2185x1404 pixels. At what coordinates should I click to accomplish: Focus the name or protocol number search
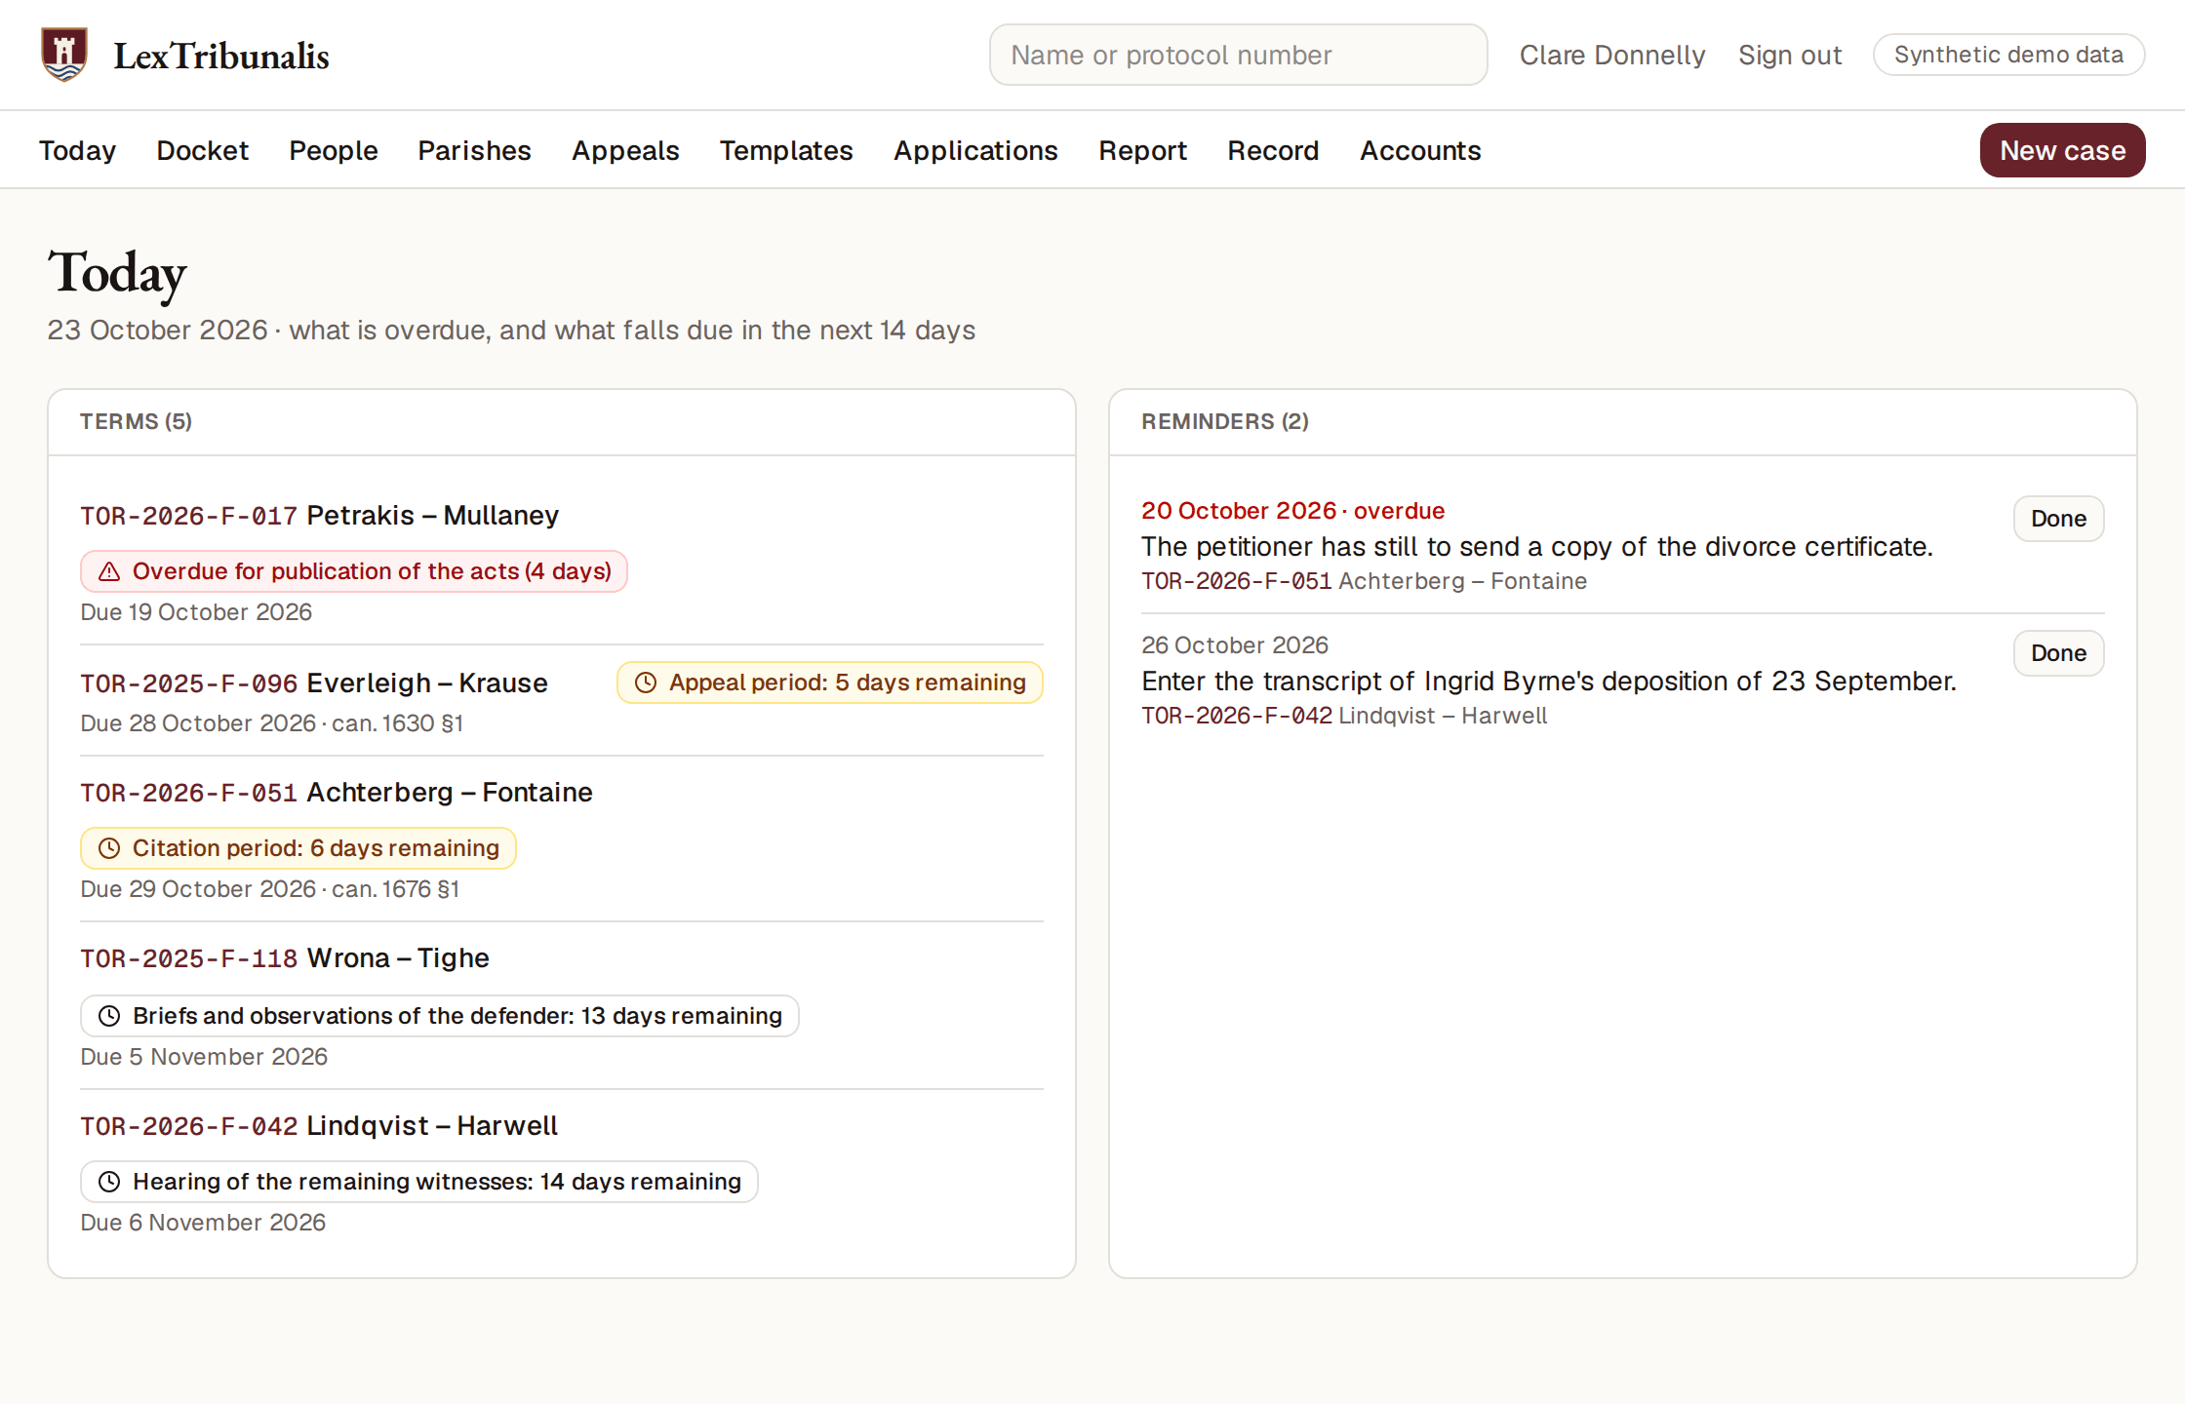tap(1238, 55)
